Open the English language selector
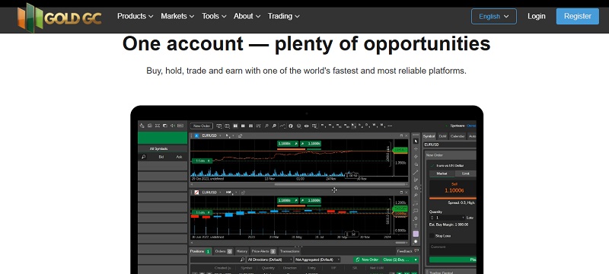Screen dimensions: 609x274 point(493,16)
